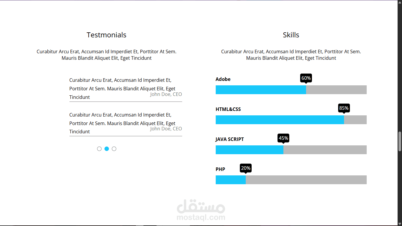Click the PHP skill label

point(220,169)
